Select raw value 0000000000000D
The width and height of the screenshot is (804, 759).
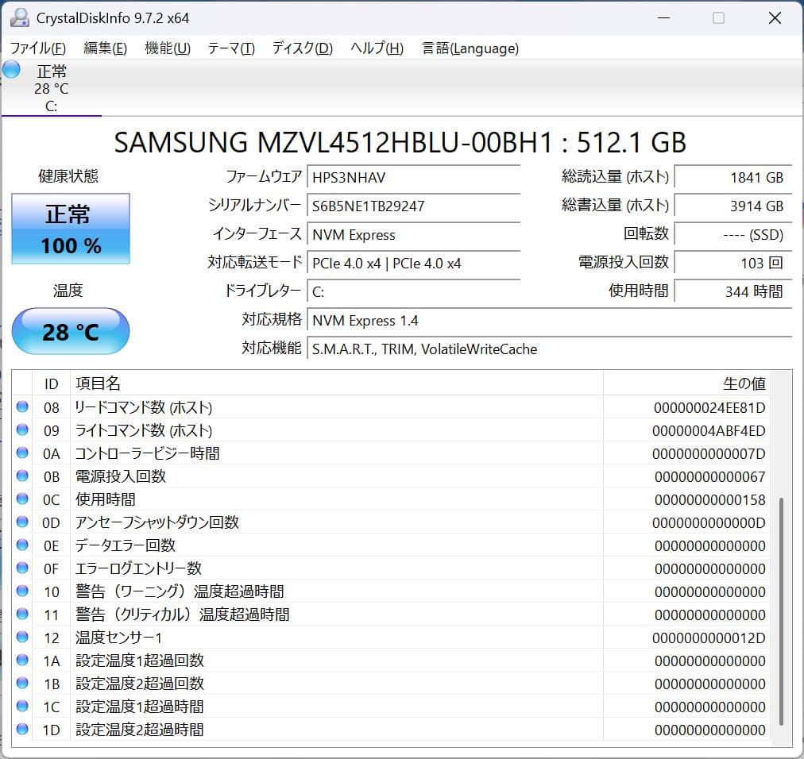[709, 523]
